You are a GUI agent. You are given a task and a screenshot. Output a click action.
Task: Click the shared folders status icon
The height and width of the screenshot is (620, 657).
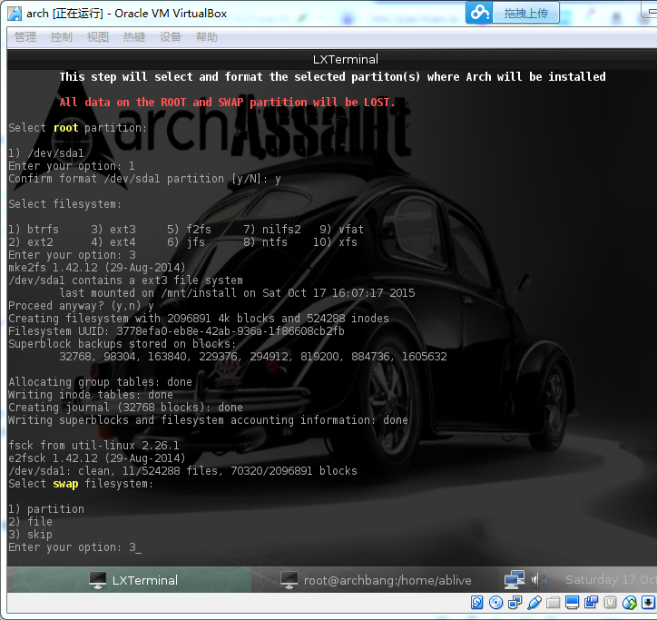click(553, 603)
